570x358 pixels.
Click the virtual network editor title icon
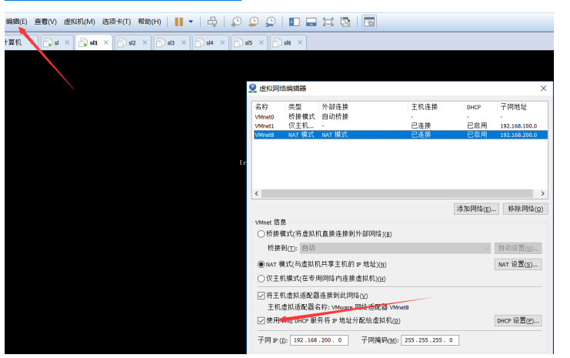(252, 88)
